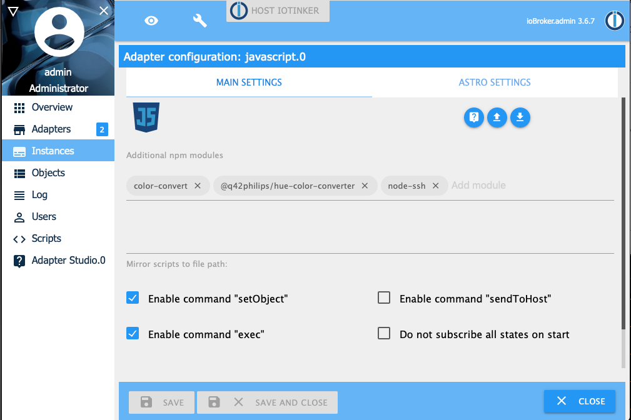Screen dimensions: 631x420
Task: Click the Adapter Studio.0 question mark icon
Action: click(x=19, y=261)
